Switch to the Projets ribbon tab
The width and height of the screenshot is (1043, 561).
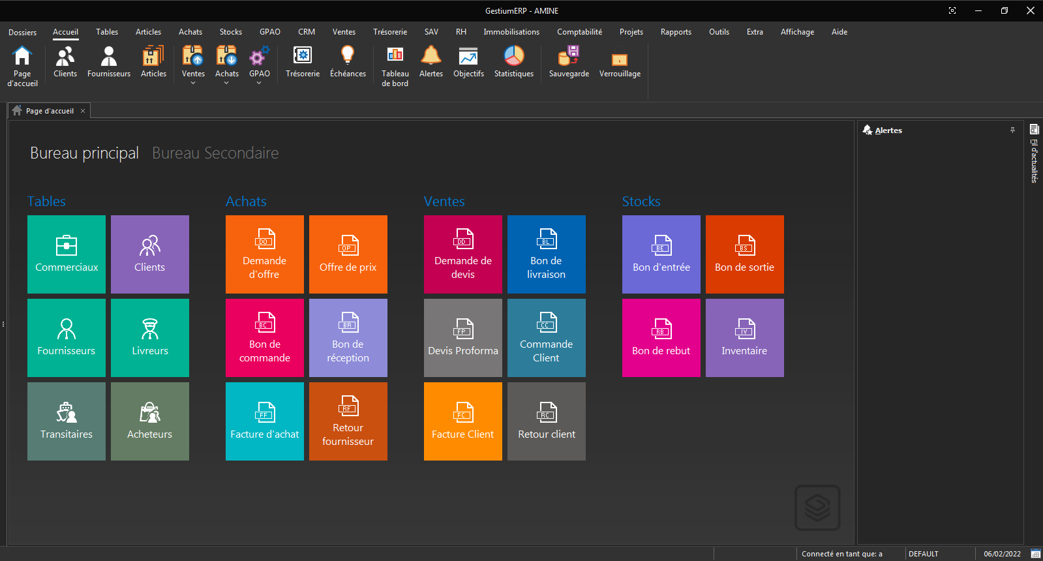tap(631, 32)
